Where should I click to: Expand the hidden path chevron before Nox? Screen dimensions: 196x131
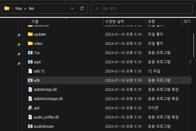(12, 9)
